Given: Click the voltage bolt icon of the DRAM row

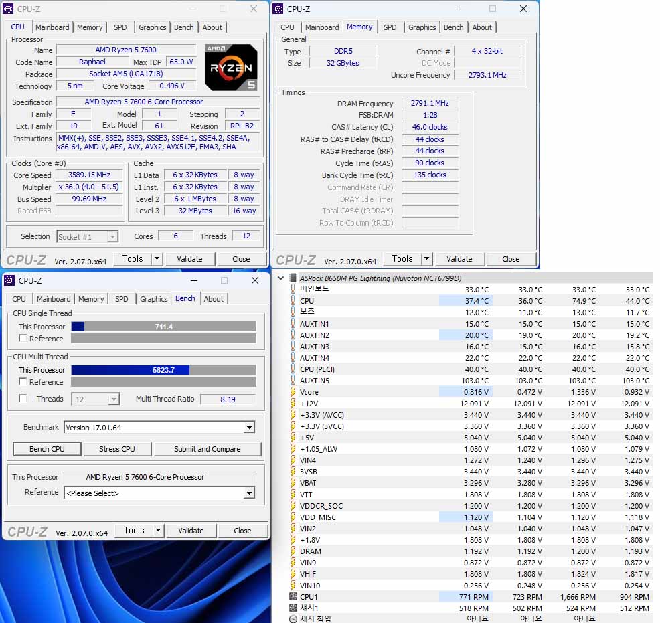Looking at the screenshot, I should [x=293, y=551].
